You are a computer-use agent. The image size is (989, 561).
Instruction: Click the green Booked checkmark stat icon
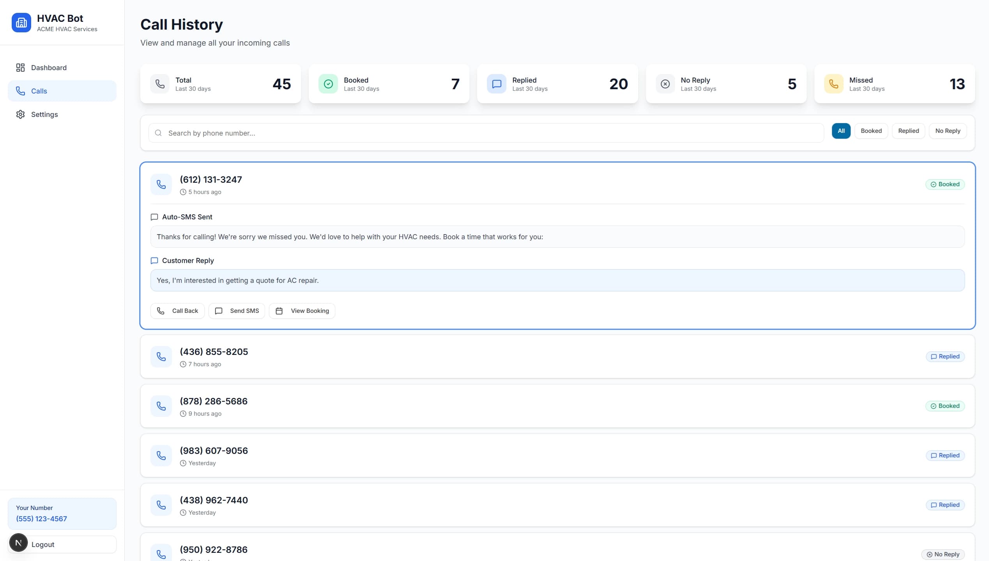coord(328,84)
